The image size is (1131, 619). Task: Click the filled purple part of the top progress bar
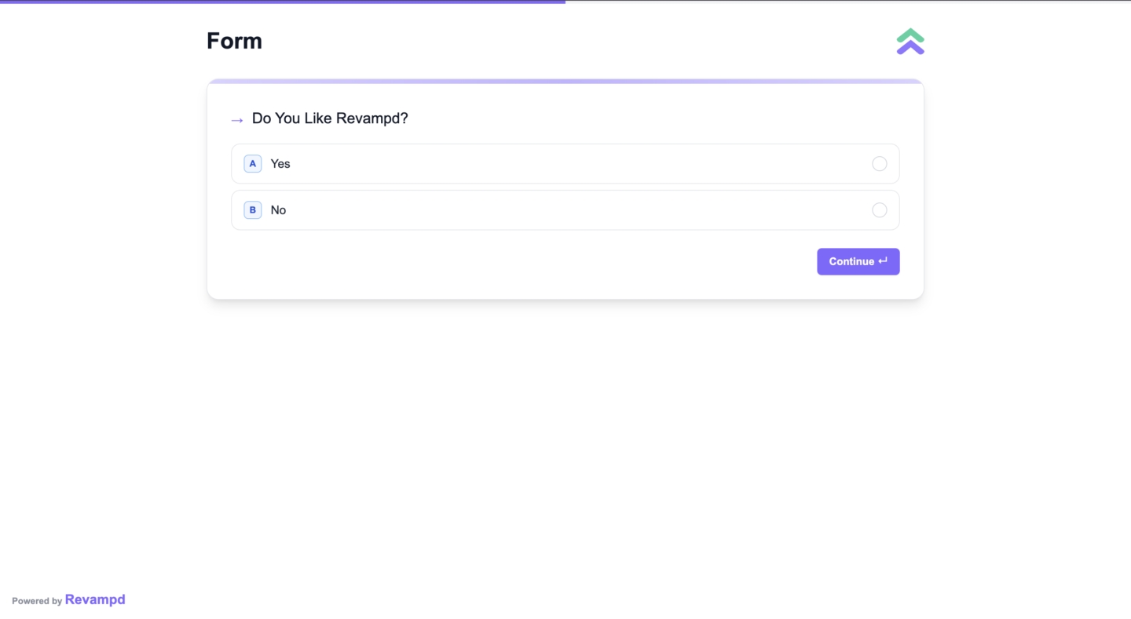pyautogui.click(x=283, y=2)
